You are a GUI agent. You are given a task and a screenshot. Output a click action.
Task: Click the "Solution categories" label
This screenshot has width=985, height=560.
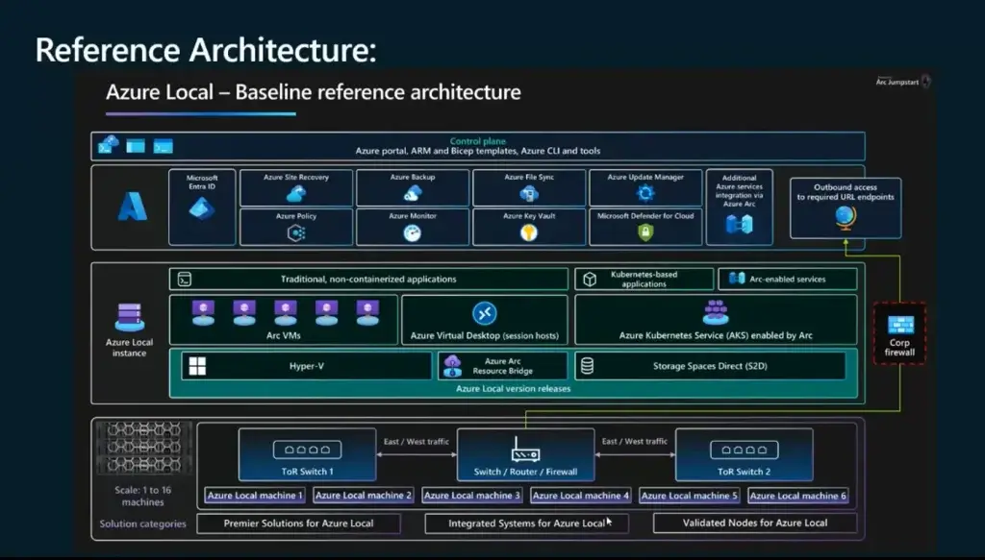coord(142,523)
